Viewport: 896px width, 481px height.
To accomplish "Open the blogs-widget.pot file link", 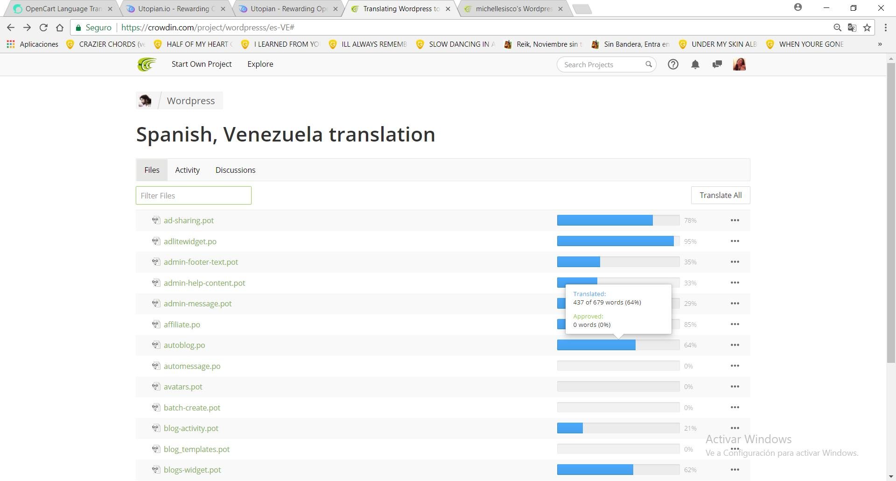I will [x=192, y=470].
